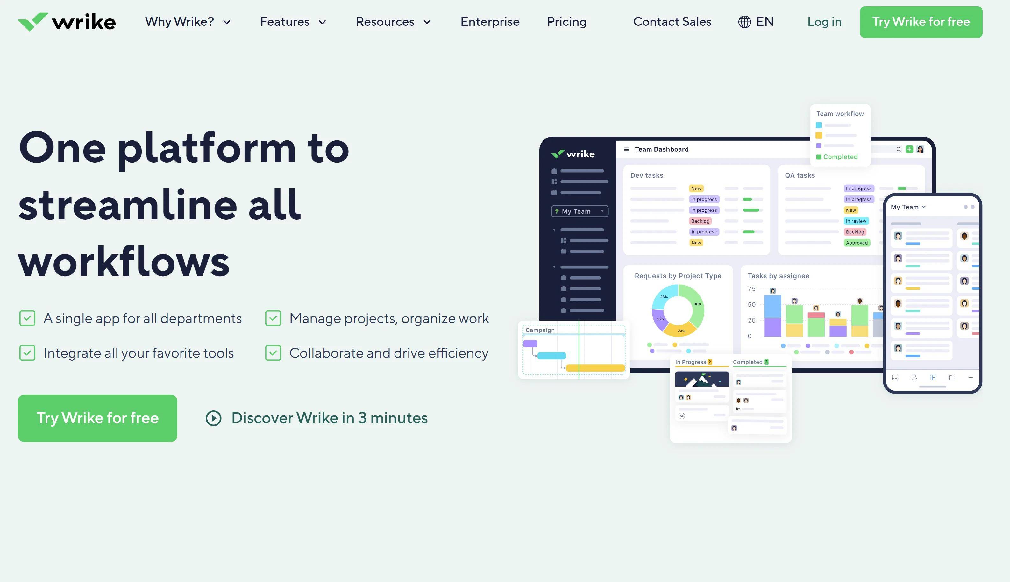The image size is (1010, 582).
Task: Toggle the 'Collaborate and drive efficiency' checkbox
Action: tap(273, 353)
